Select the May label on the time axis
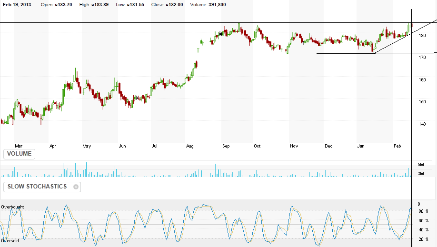This screenshot has width=437, height=247. click(x=87, y=147)
